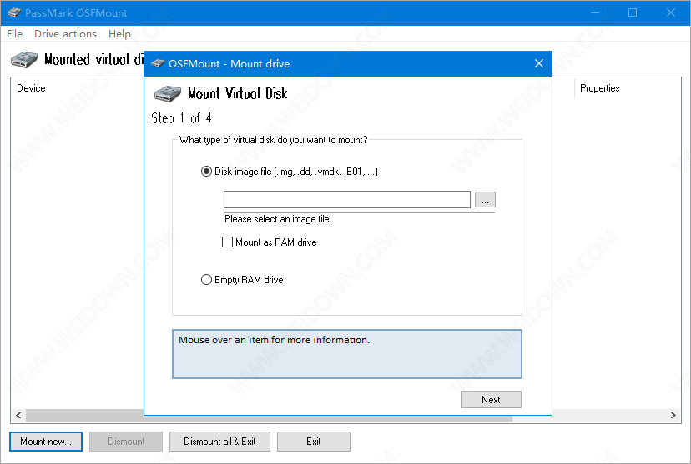Click the browse ellipsis button
Viewport: 691px width, 464px height.
pyautogui.click(x=485, y=200)
